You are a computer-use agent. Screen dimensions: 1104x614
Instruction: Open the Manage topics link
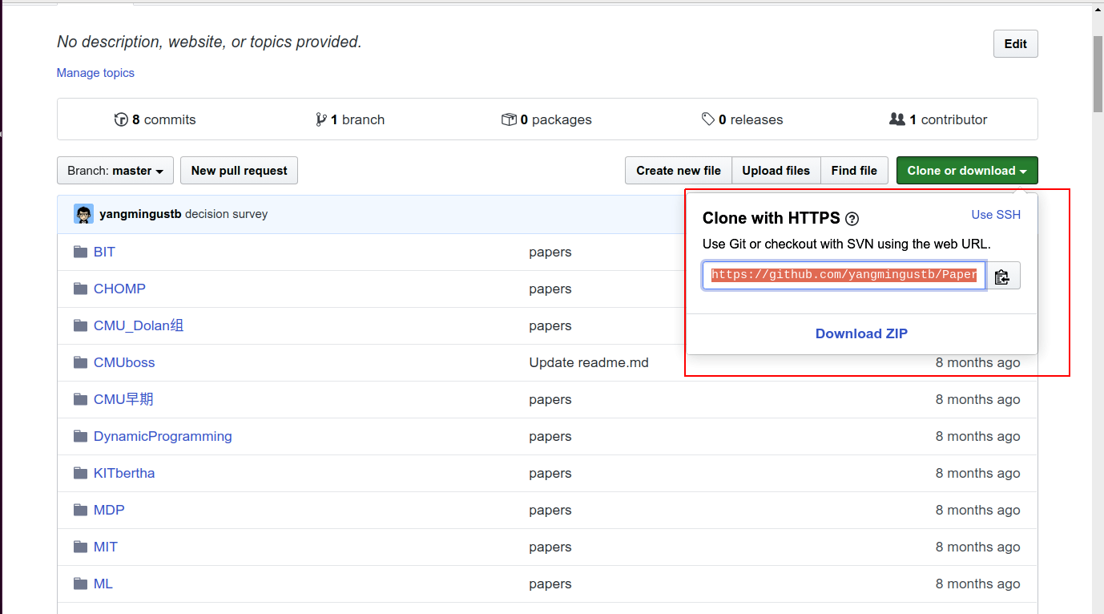point(95,73)
